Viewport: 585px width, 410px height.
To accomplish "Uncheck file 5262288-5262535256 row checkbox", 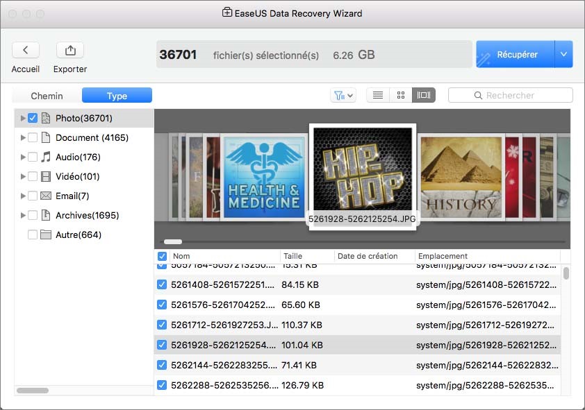I will pyautogui.click(x=162, y=386).
